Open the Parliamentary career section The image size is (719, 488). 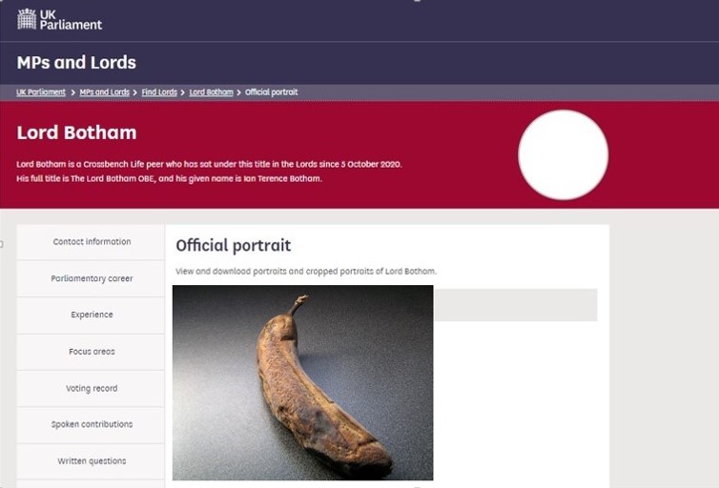click(x=92, y=278)
